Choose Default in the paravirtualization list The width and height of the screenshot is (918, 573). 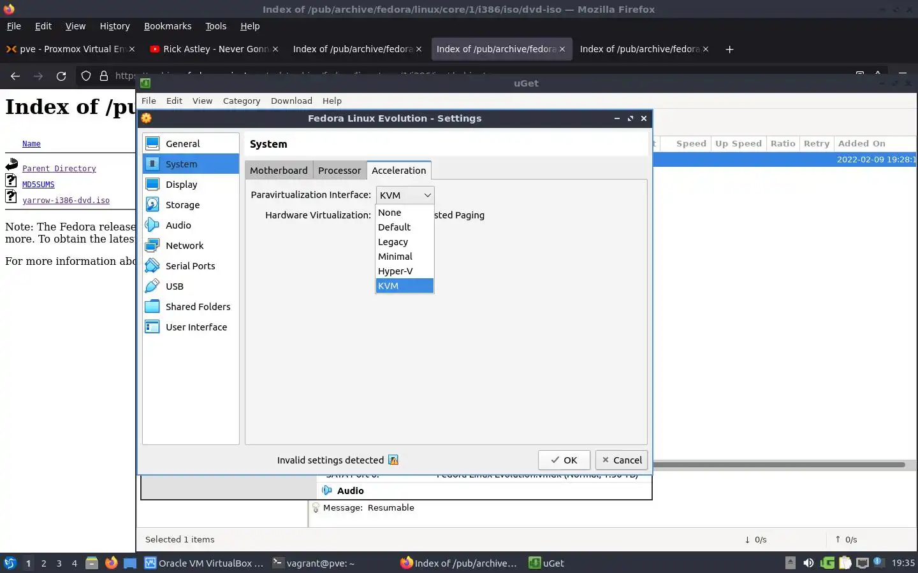point(405,227)
